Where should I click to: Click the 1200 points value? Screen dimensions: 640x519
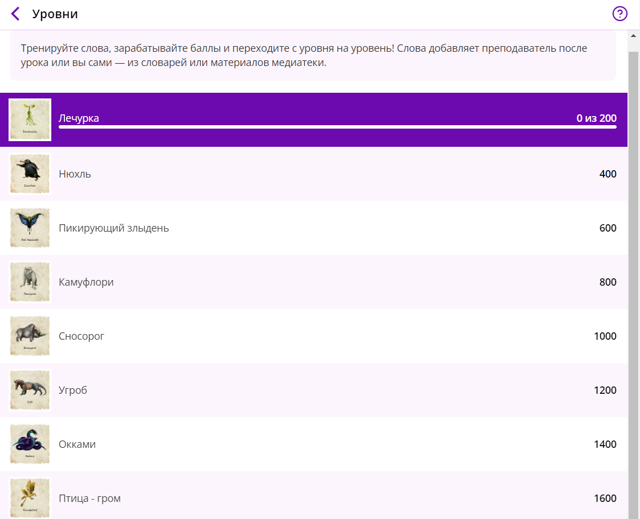pyautogui.click(x=605, y=390)
